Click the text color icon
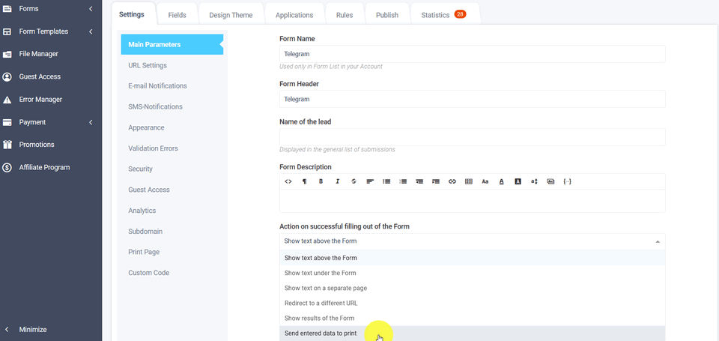Screen dimensions: 719x341 (x=501, y=181)
